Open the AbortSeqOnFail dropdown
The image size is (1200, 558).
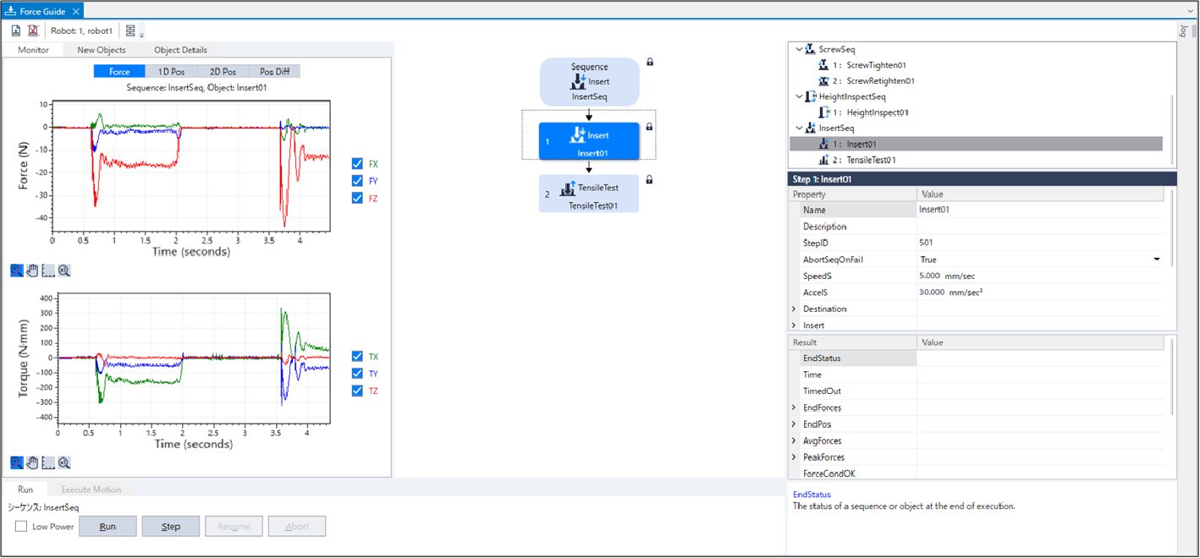click(x=1156, y=260)
